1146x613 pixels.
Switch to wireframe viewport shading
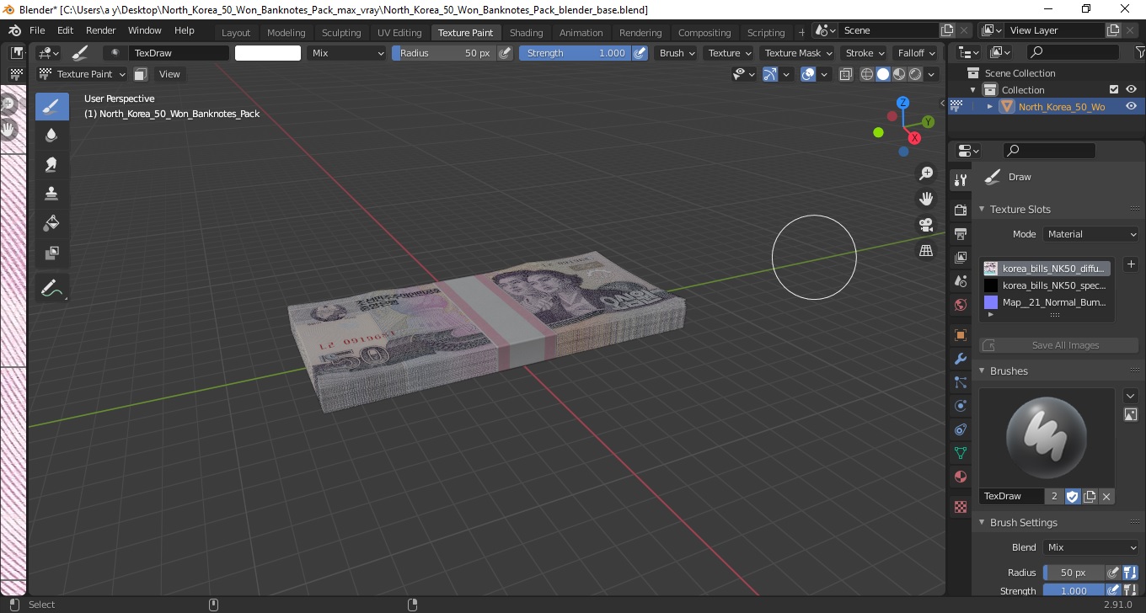click(x=866, y=74)
